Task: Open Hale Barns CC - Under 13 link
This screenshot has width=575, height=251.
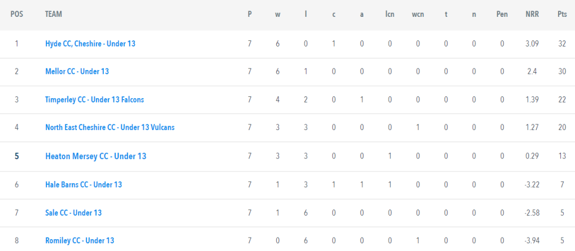Action: pyautogui.click(x=84, y=184)
